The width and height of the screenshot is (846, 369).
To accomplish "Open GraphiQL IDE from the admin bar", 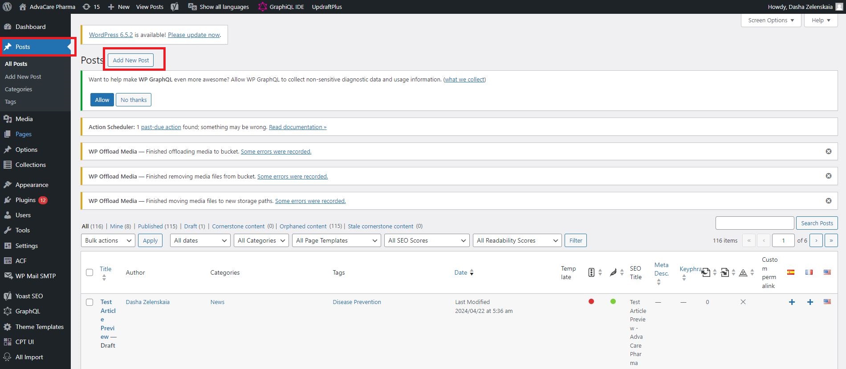I will pos(281,7).
